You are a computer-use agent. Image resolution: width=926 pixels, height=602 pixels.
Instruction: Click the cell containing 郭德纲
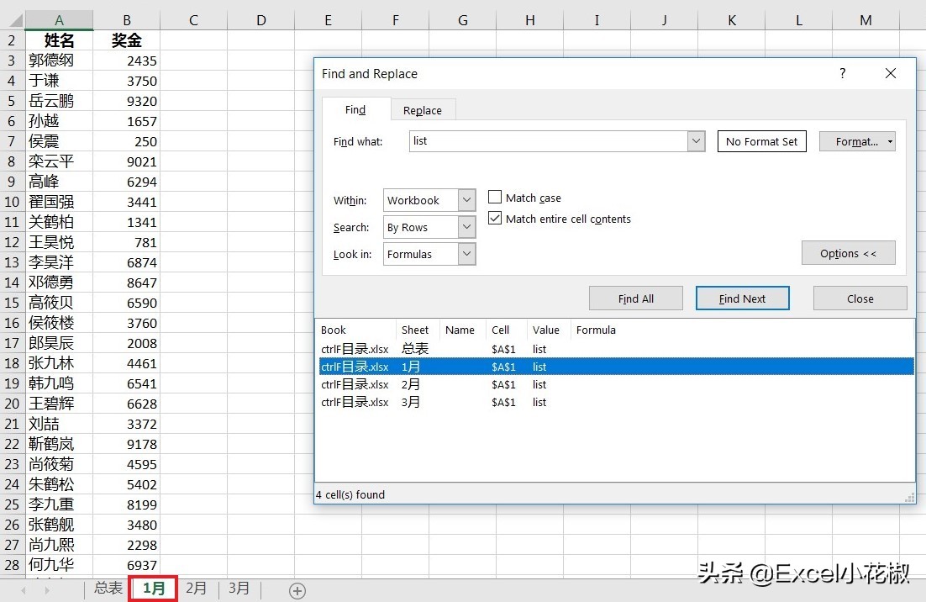(x=59, y=61)
